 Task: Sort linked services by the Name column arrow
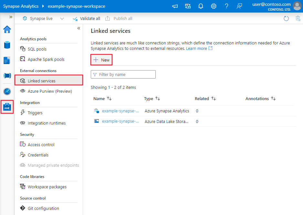click(109, 98)
